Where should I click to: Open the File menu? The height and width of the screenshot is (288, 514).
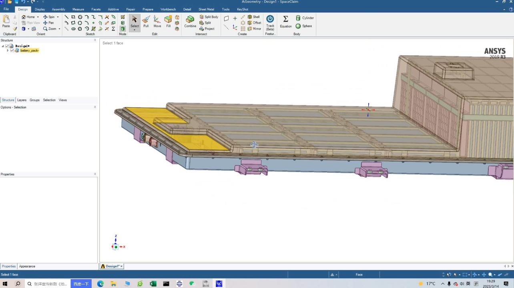pyautogui.click(x=6, y=9)
